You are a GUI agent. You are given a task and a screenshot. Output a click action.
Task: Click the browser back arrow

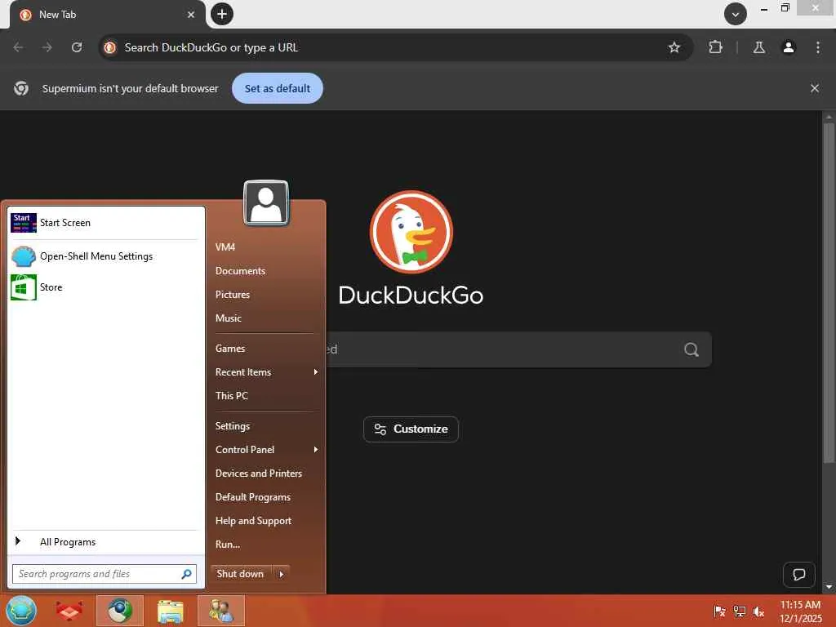point(18,47)
